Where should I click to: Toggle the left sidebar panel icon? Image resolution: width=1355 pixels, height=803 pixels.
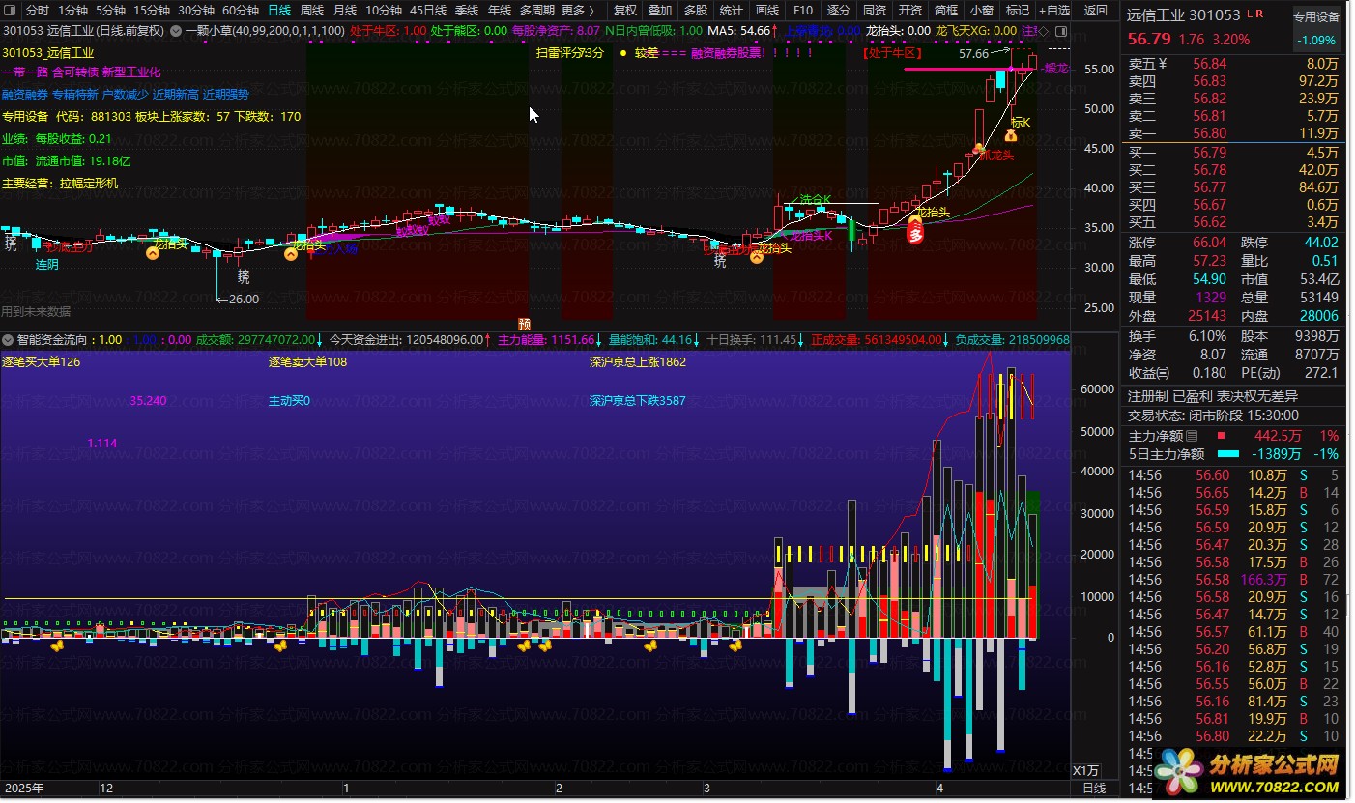(11, 11)
